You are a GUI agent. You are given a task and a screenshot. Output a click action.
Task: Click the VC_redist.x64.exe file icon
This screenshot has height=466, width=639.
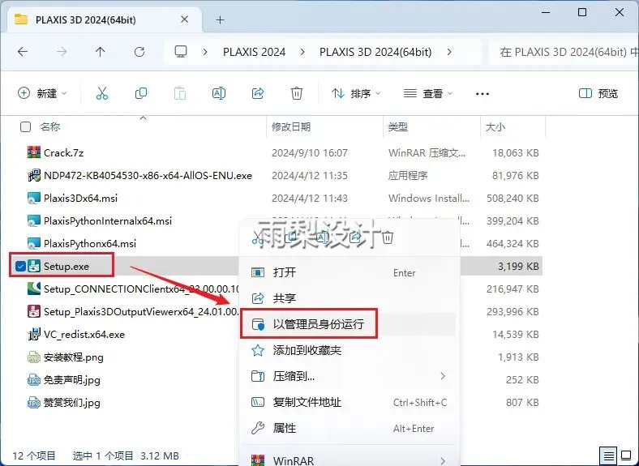click(x=34, y=335)
